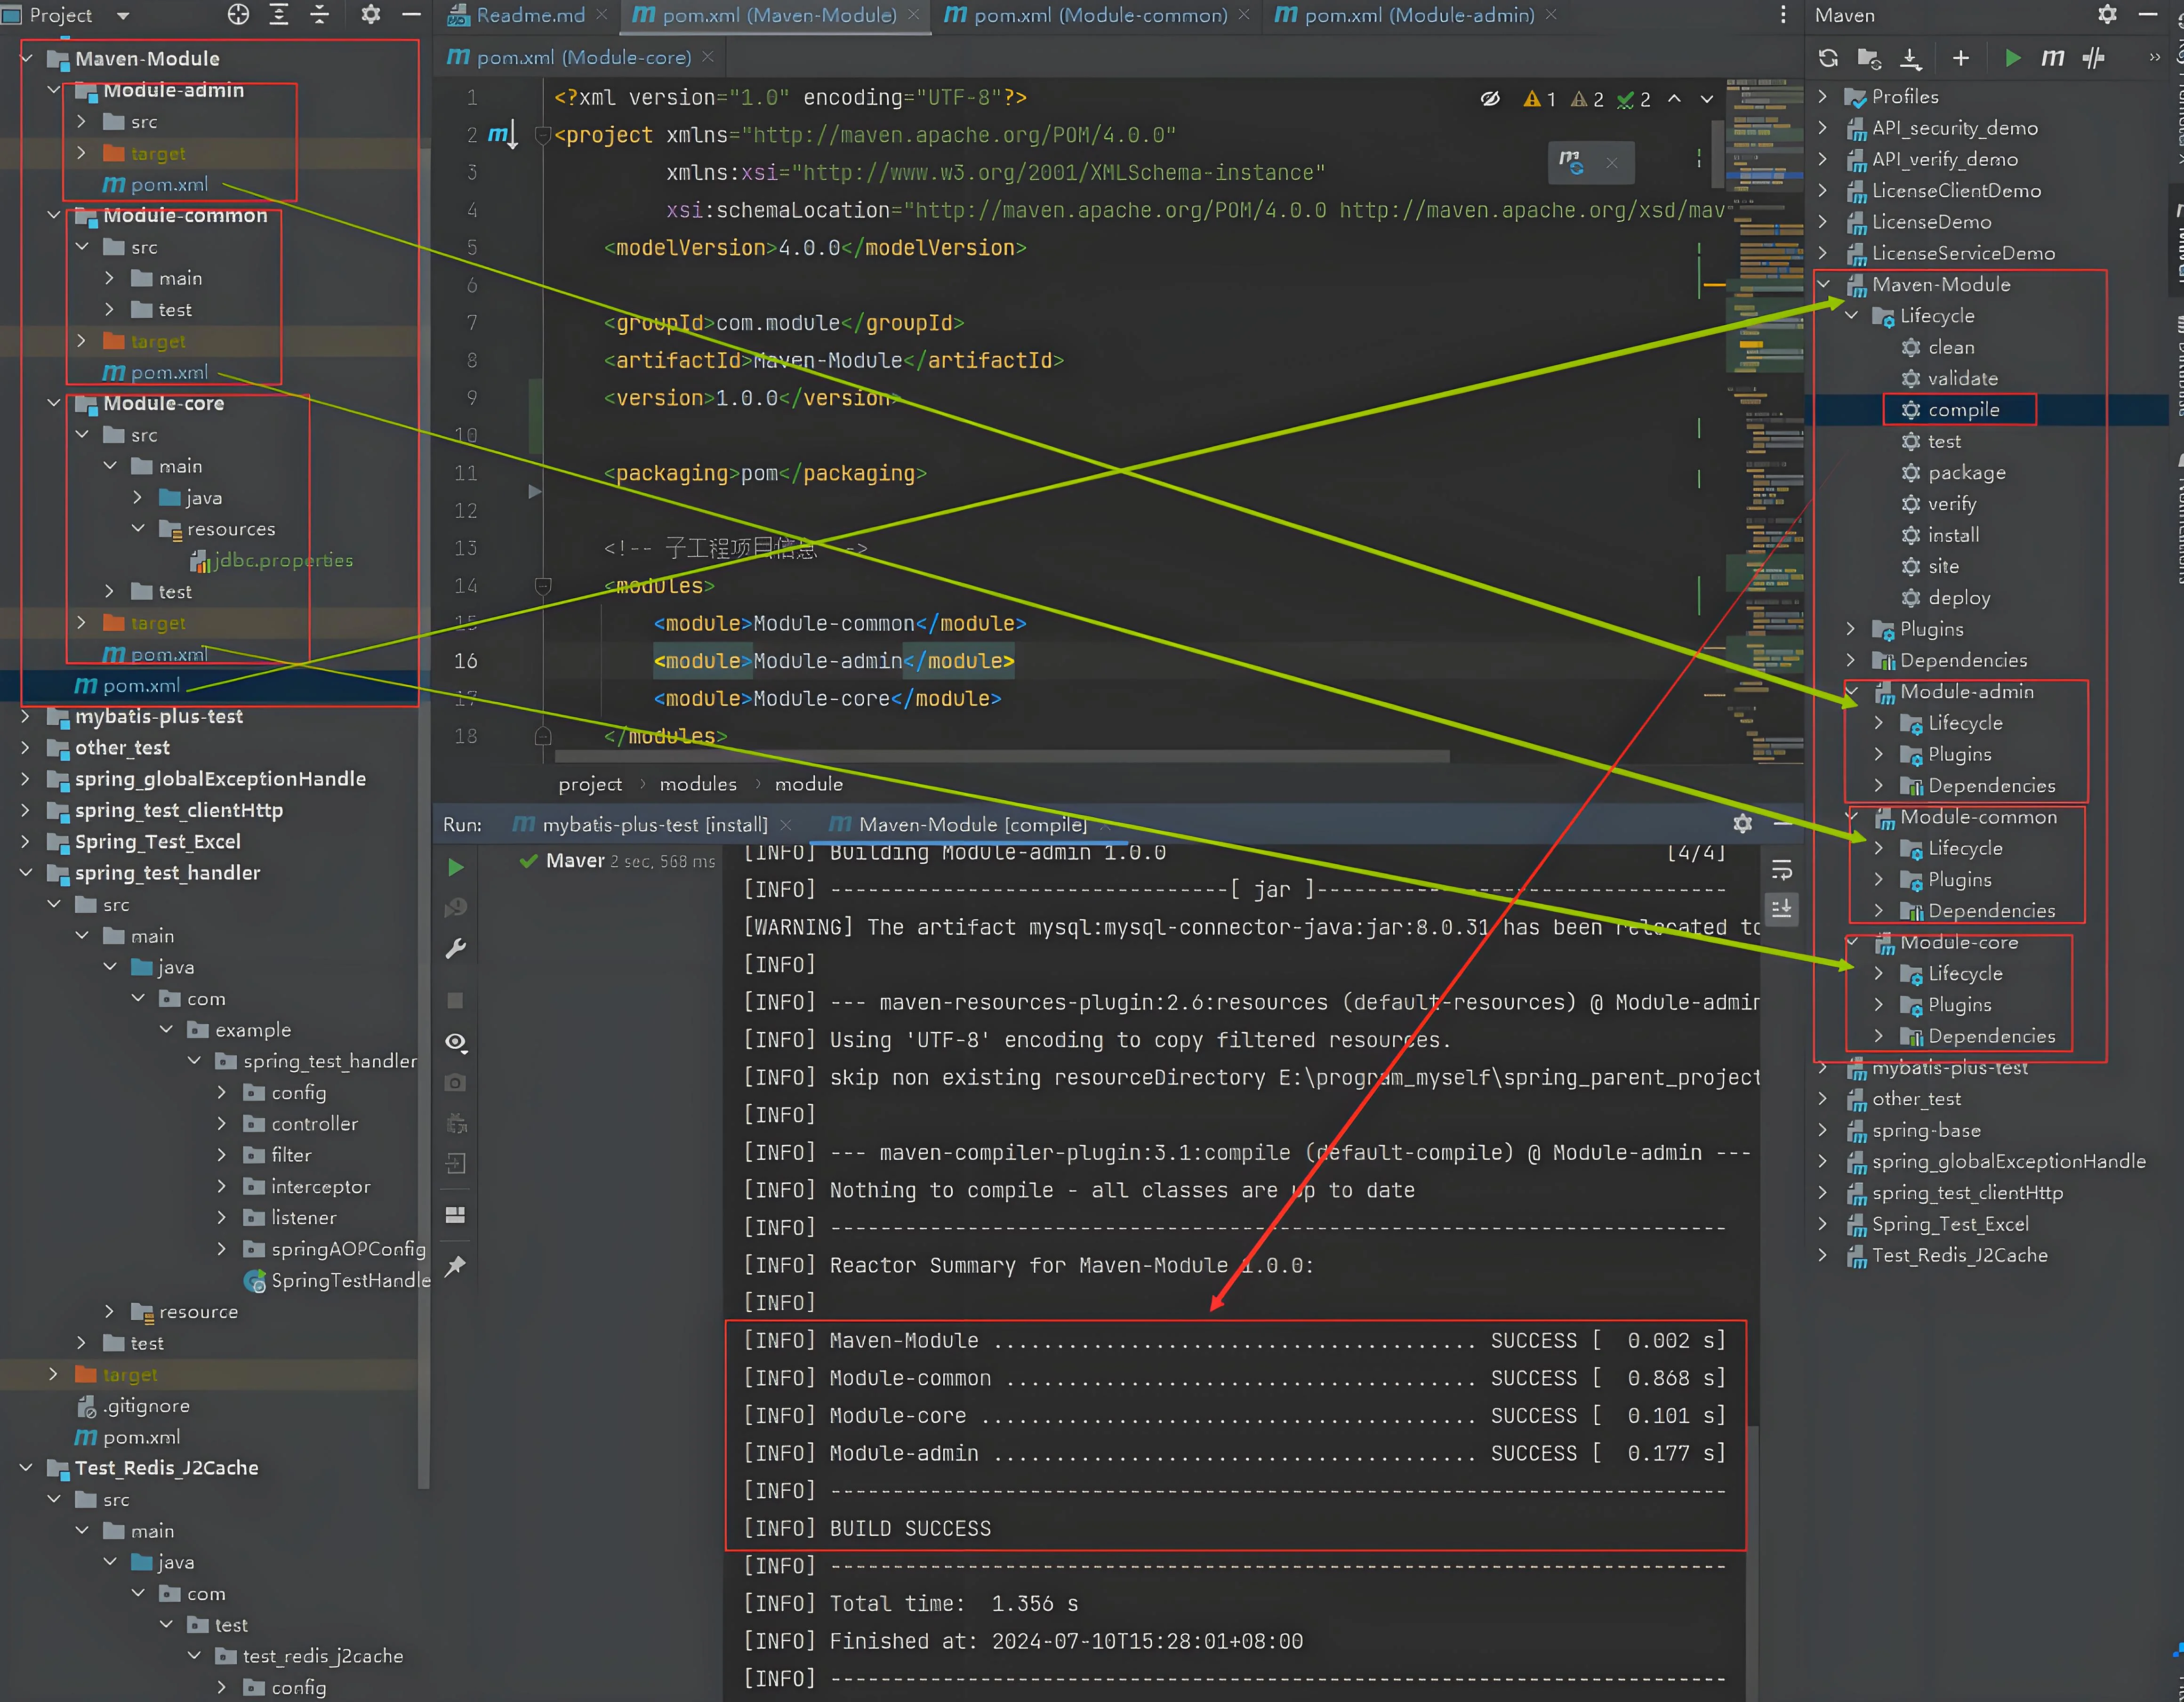Toggle soft-wrap in the console output
Viewport: 2184px width, 1702px height.
coord(1782,870)
